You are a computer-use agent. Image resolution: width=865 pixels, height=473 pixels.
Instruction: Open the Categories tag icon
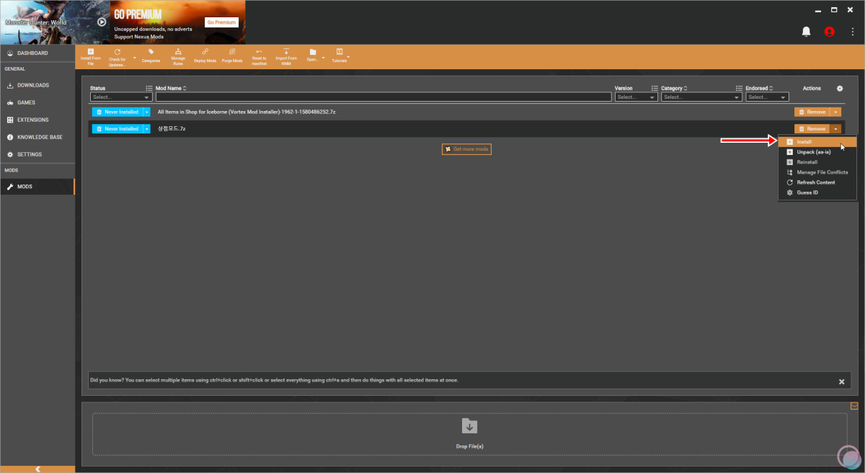tap(151, 51)
